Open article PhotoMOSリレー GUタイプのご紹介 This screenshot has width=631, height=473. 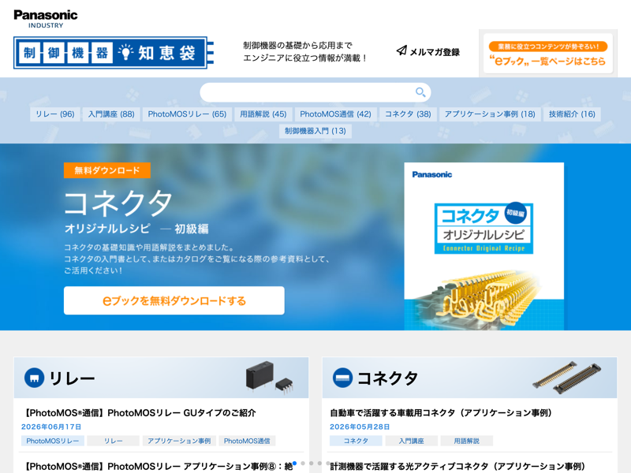click(x=140, y=413)
